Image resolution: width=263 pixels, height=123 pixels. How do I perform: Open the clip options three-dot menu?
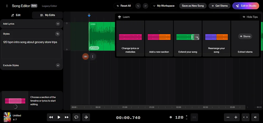coord(93,57)
